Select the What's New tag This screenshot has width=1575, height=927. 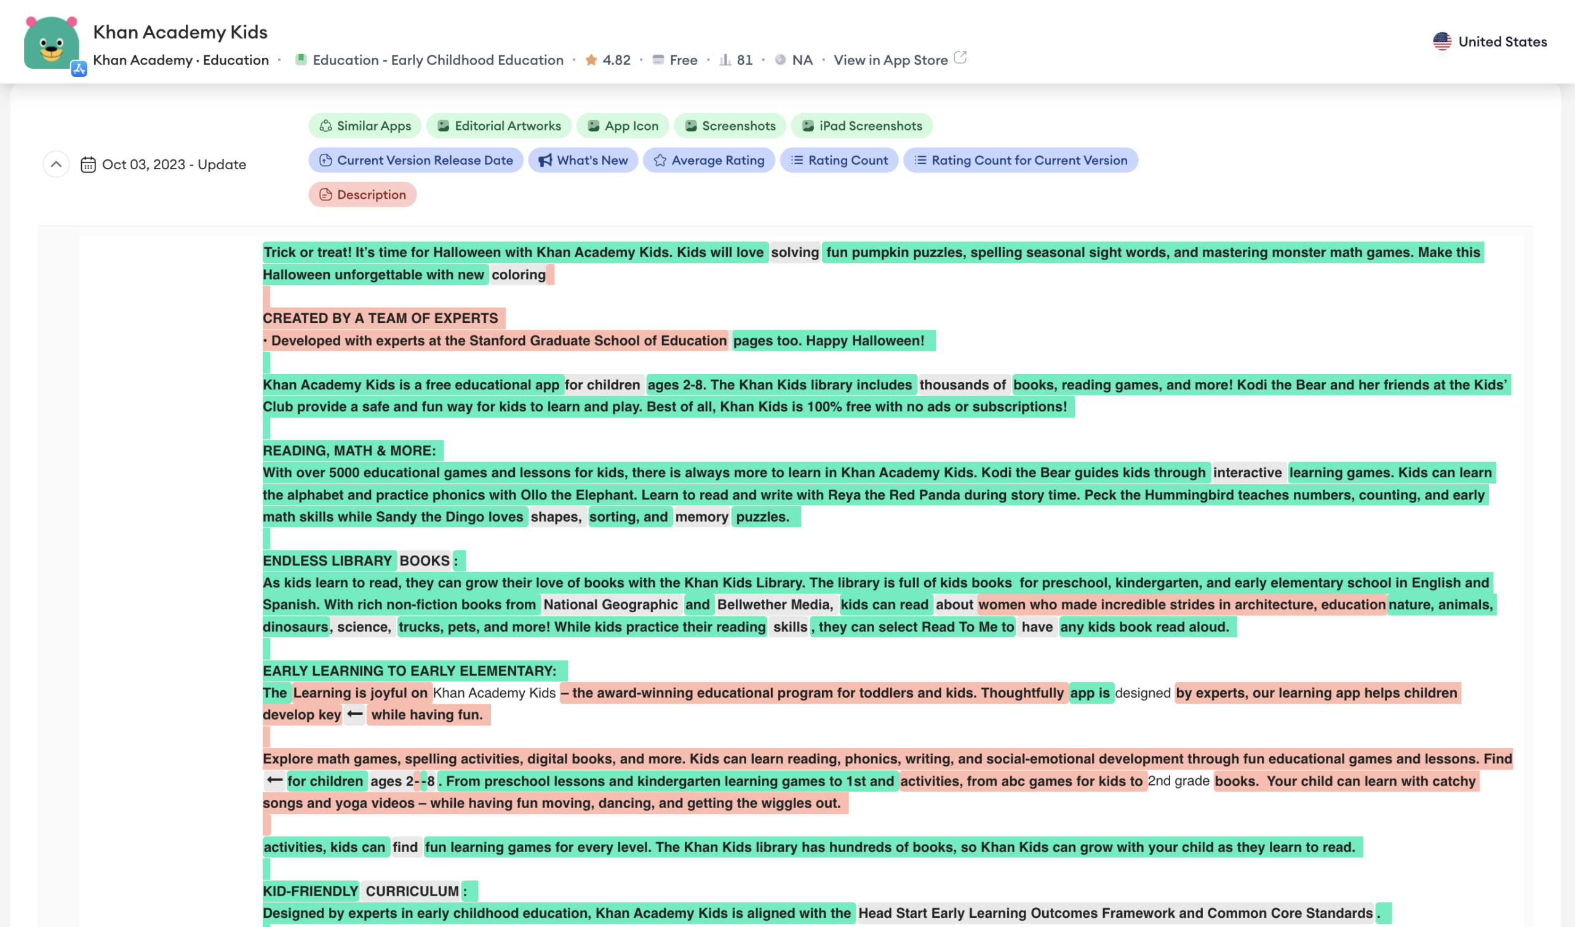pos(583,160)
